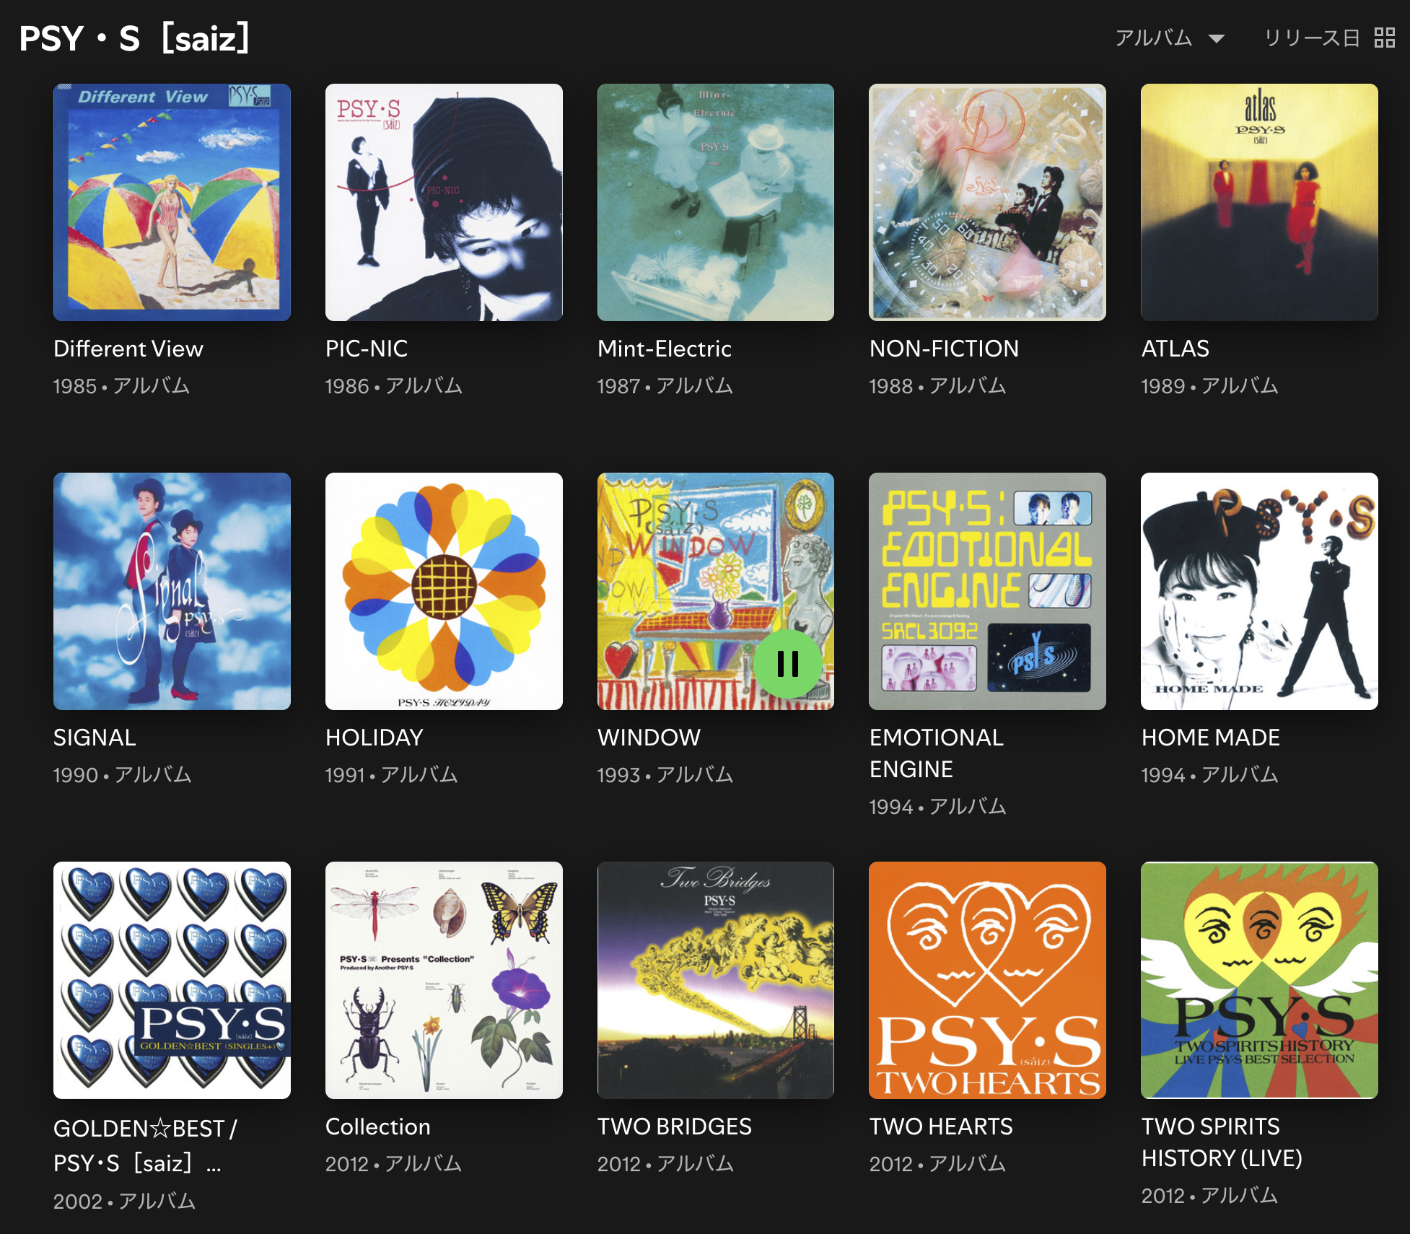
Task: Open the GOLDEN☆BEST album cover
Action: [x=172, y=980]
